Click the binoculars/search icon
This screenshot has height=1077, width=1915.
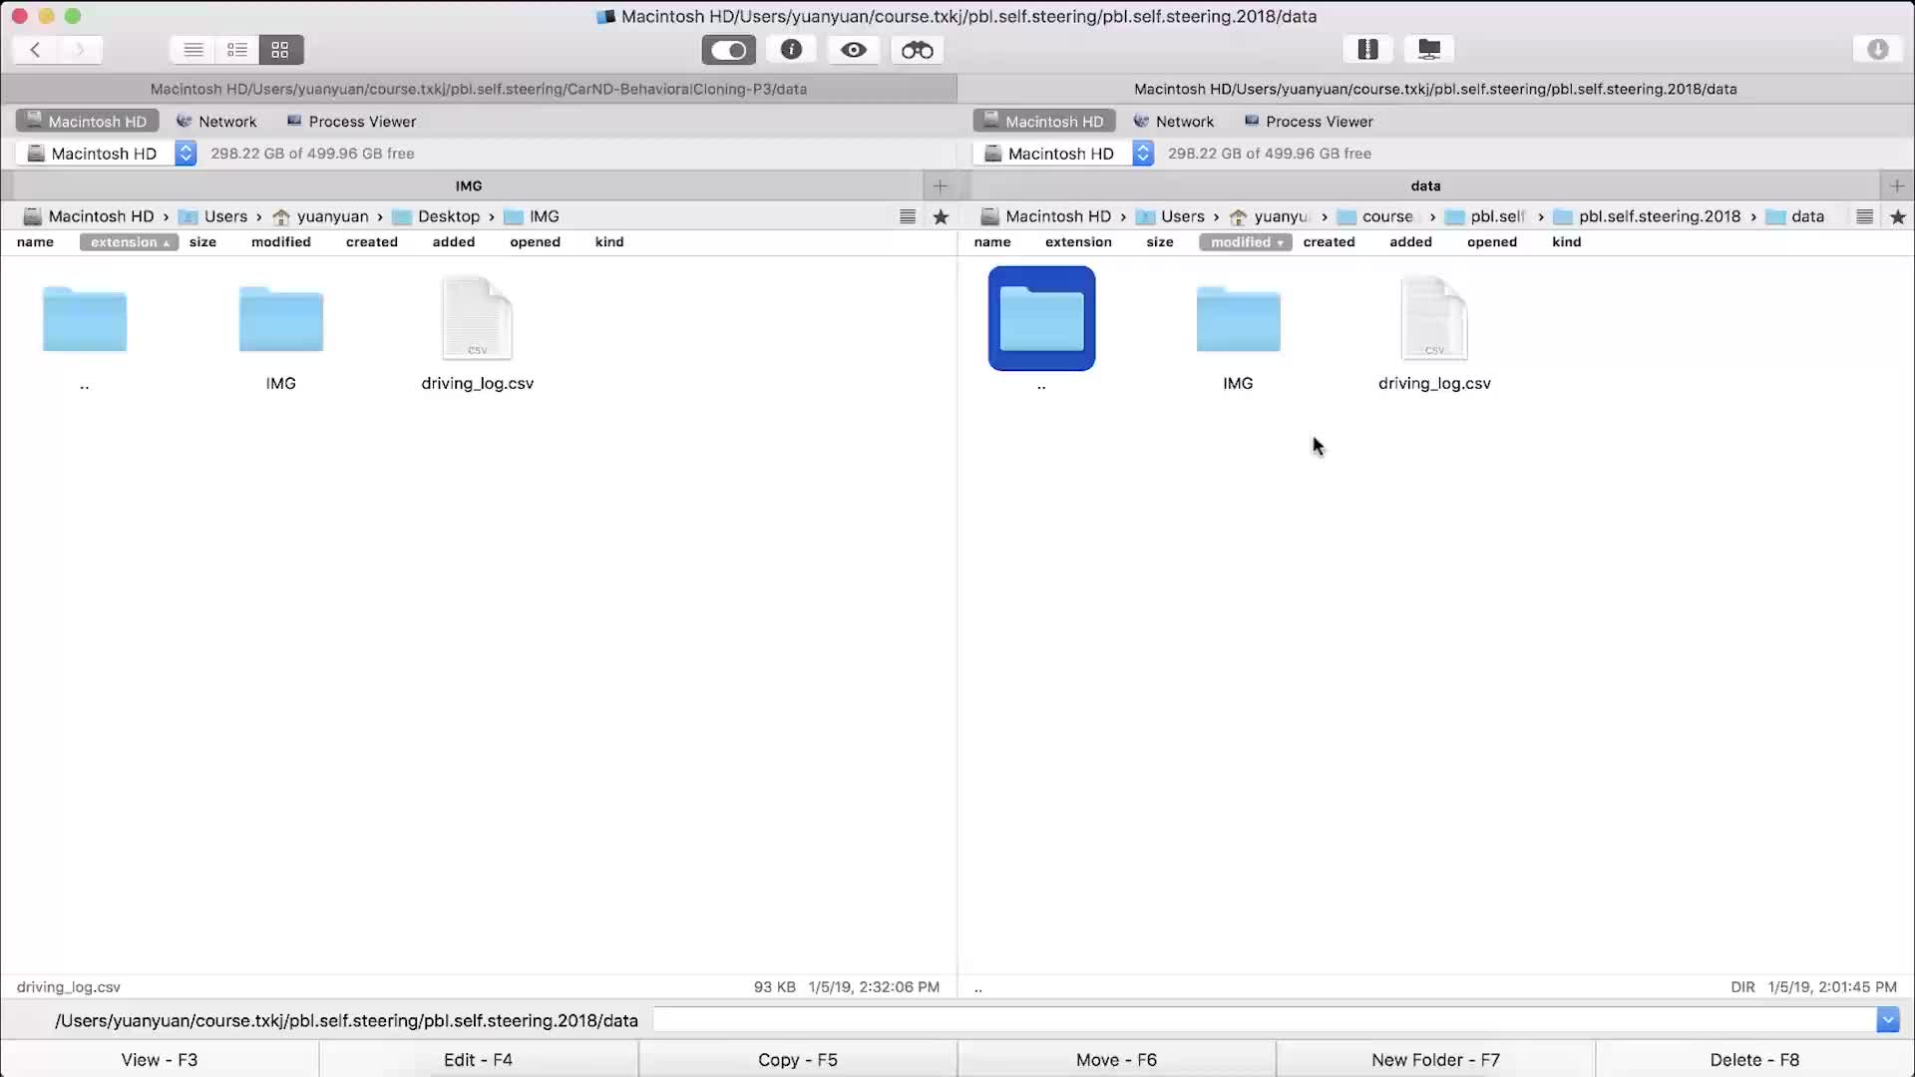[x=917, y=49]
